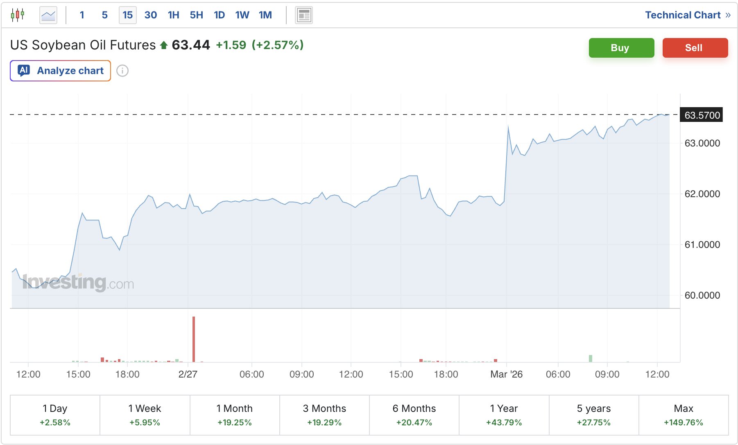The width and height of the screenshot is (738, 445).
Task: Display the Max time range
Action: (x=684, y=415)
